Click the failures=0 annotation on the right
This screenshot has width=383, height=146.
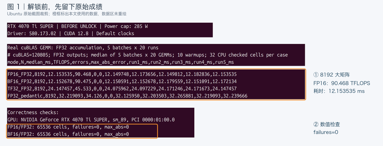(x=326, y=132)
